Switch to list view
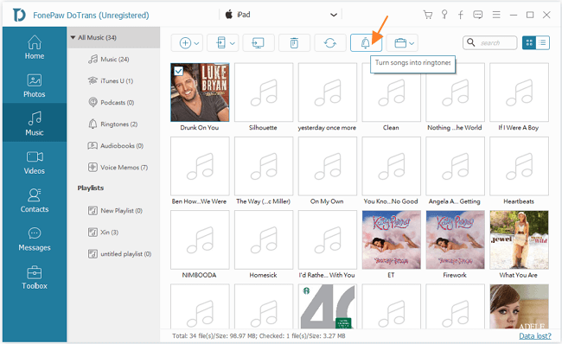 pyautogui.click(x=543, y=43)
